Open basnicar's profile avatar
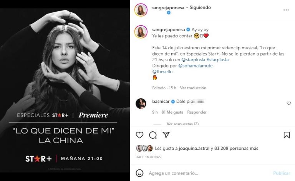Screen dimensions: 295x181 point(141,104)
